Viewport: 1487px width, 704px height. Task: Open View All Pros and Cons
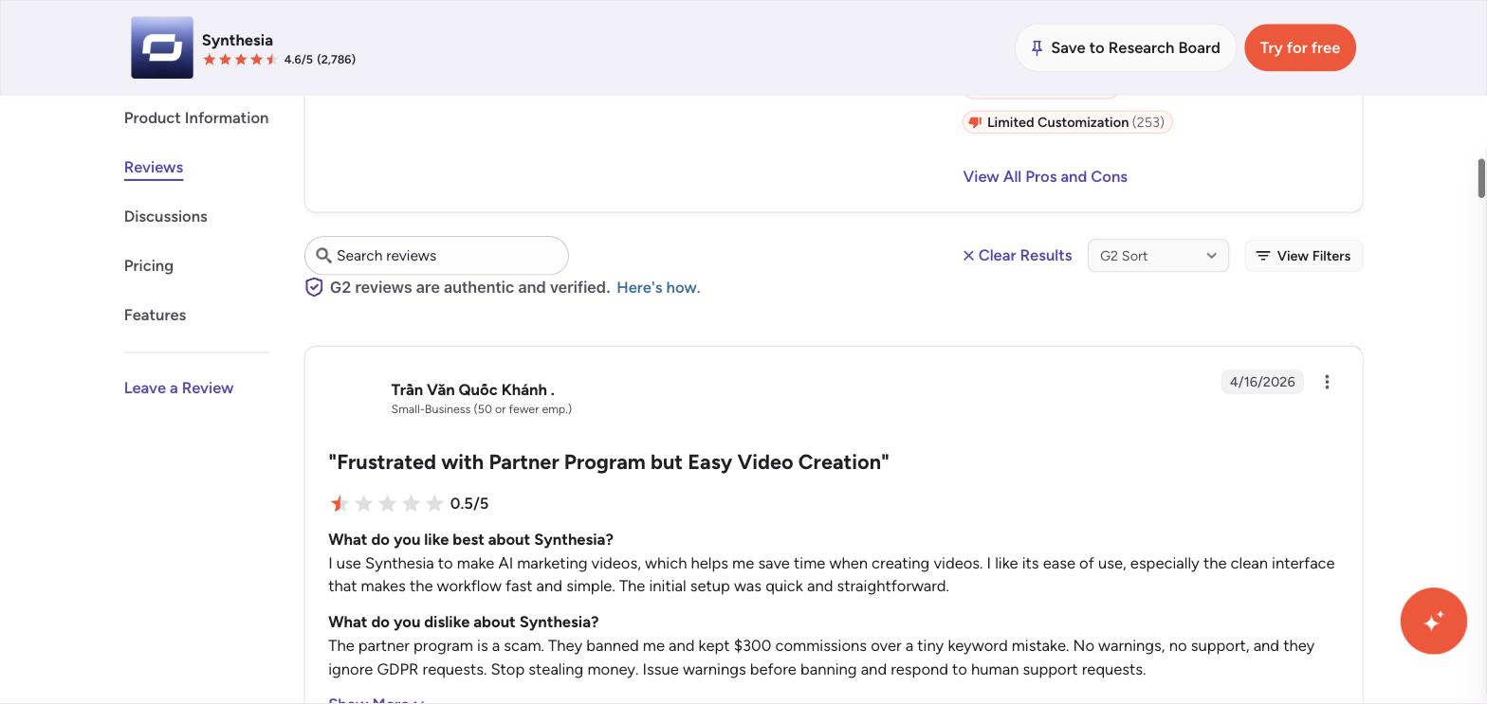click(1045, 176)
